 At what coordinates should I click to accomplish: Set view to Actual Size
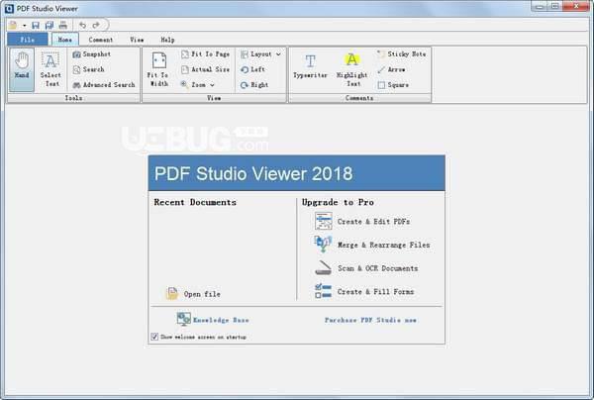(x=205, y=69)
